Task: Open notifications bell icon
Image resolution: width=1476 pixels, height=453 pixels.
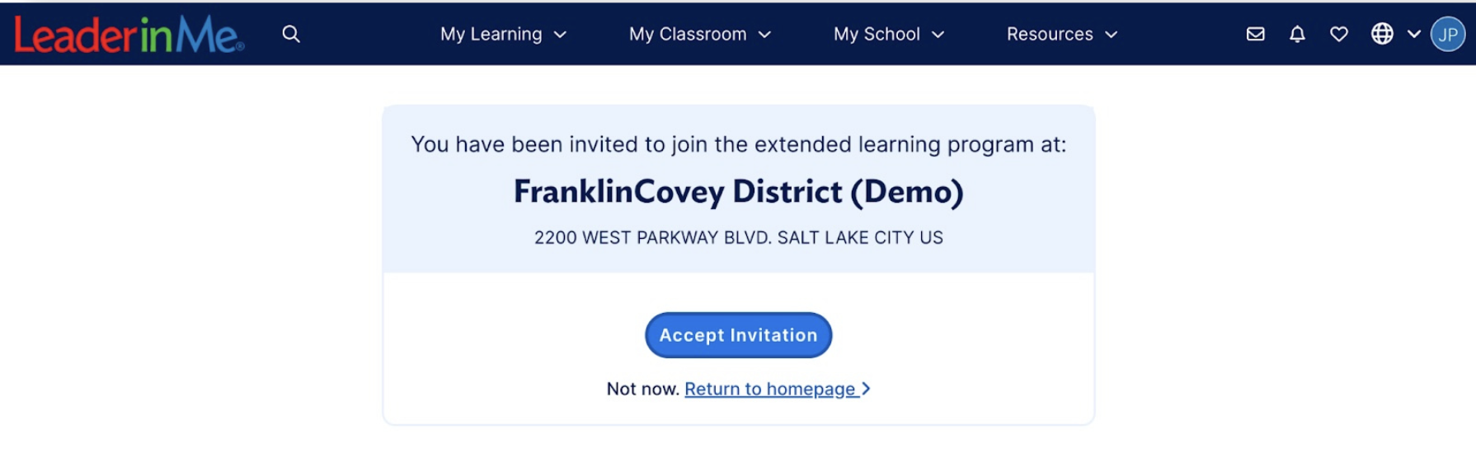Action: [x=1297, y=34]
